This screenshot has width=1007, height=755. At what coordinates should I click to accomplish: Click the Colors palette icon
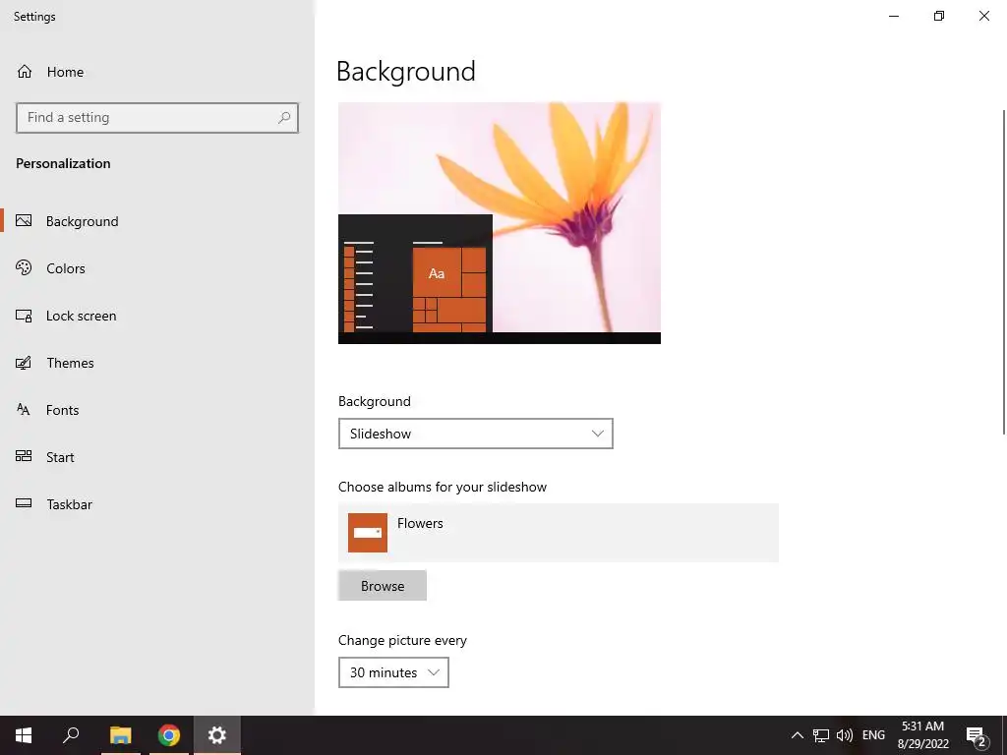(x=24, y=267)
